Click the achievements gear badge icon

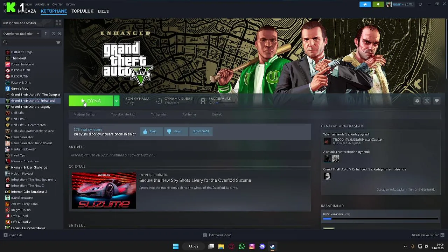(203, 101)
